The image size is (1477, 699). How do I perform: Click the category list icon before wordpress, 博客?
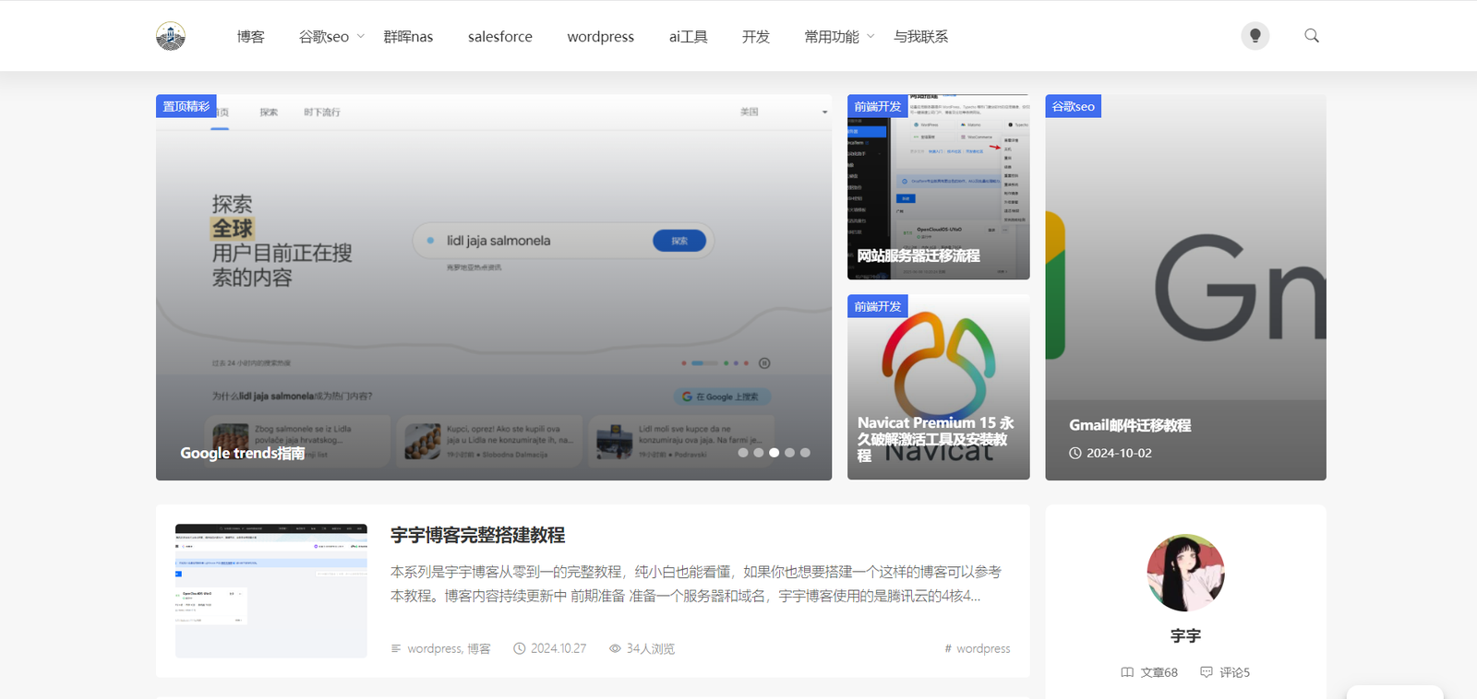click(x=396, y=648)
